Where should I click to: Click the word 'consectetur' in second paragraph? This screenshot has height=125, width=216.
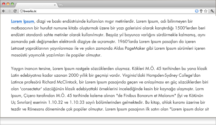click(31, 89)
